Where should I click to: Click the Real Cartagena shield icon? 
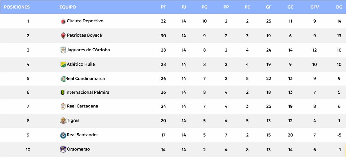pyautogui.click(x=63, y=107)
